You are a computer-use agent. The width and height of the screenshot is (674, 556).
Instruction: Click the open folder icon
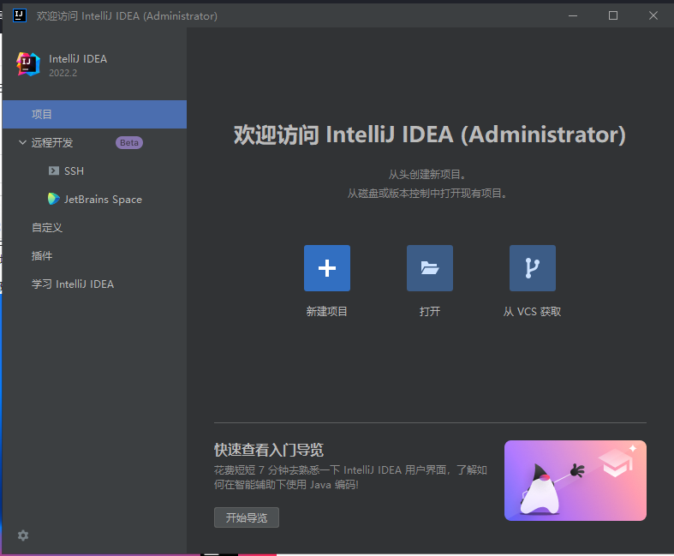(x=429, y=268)
